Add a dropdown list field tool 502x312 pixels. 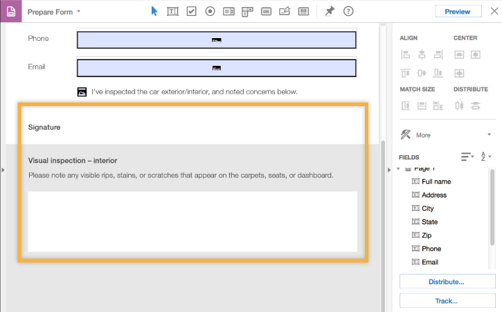[x=247, y=12]
